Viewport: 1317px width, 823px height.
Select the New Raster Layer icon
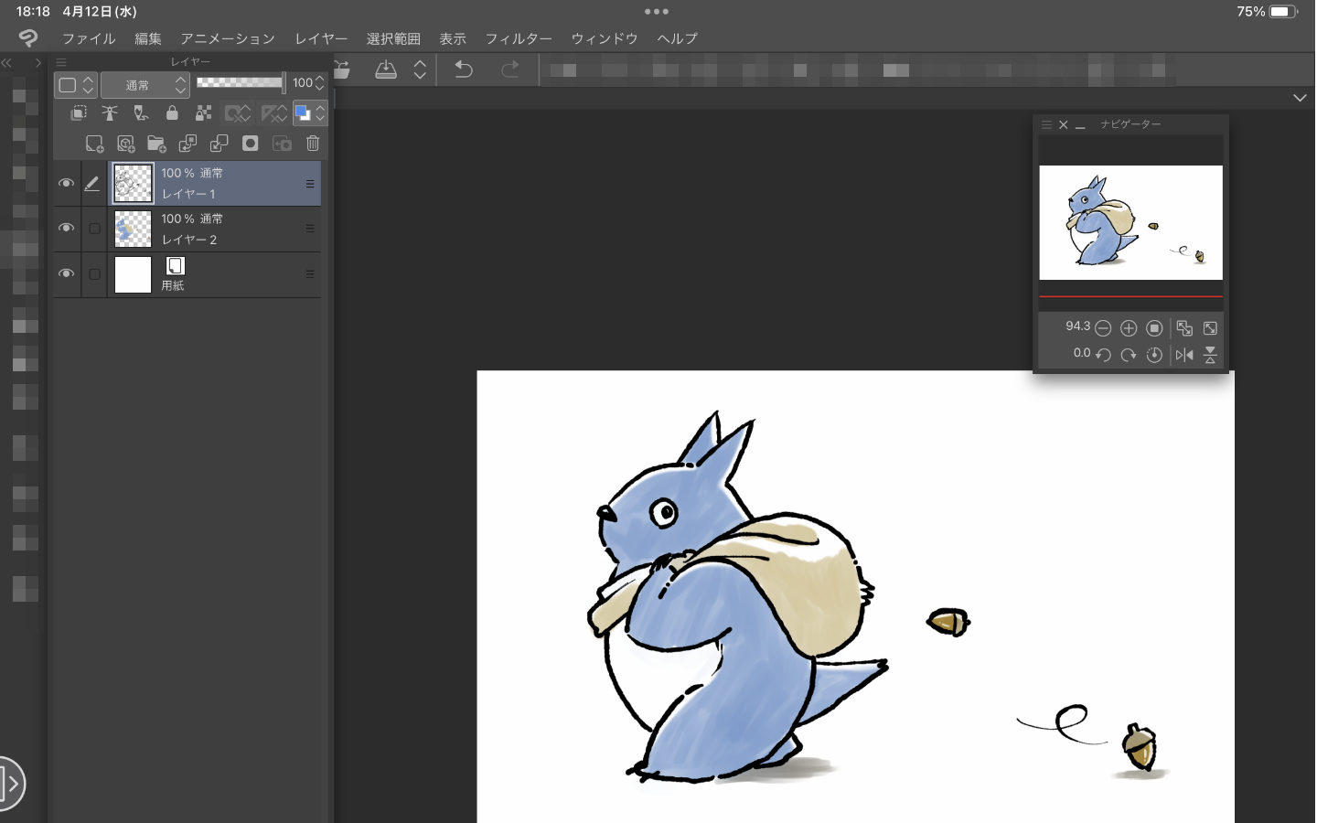click(95, 143)
